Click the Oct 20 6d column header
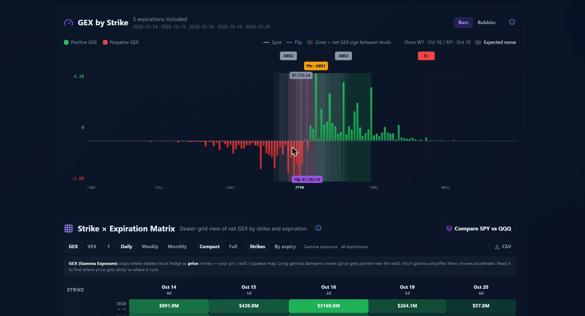This screenshot has height=316, width=585. (x=481, y=290)
